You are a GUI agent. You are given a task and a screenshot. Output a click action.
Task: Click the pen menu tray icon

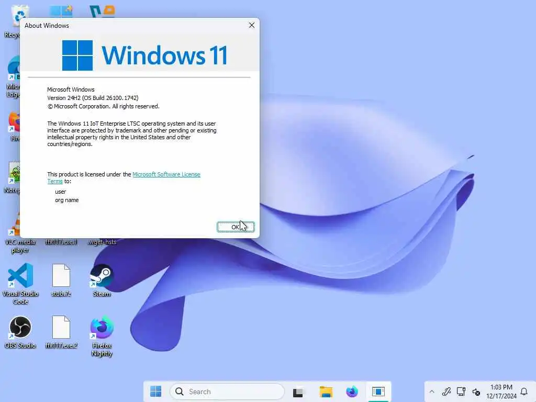click(446, 392)
